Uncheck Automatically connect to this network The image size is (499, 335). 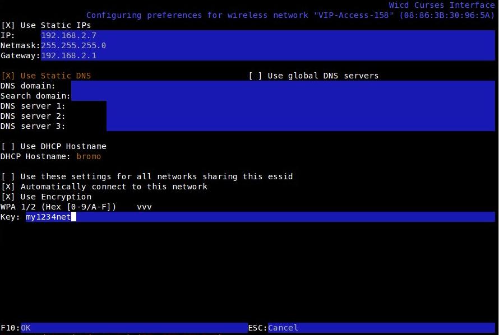[x=8, y=187]
